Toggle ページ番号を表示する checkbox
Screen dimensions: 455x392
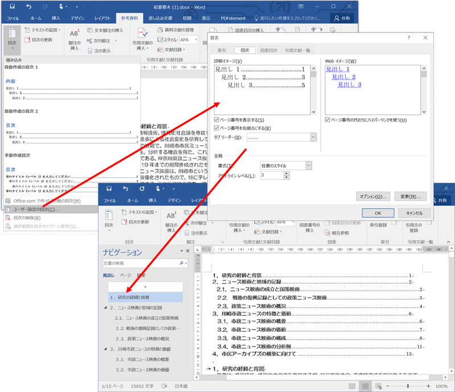[216, 119]
